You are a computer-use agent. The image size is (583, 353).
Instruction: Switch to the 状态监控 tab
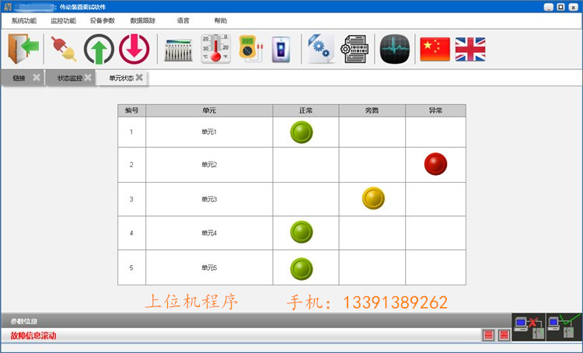tap(69, 78)
